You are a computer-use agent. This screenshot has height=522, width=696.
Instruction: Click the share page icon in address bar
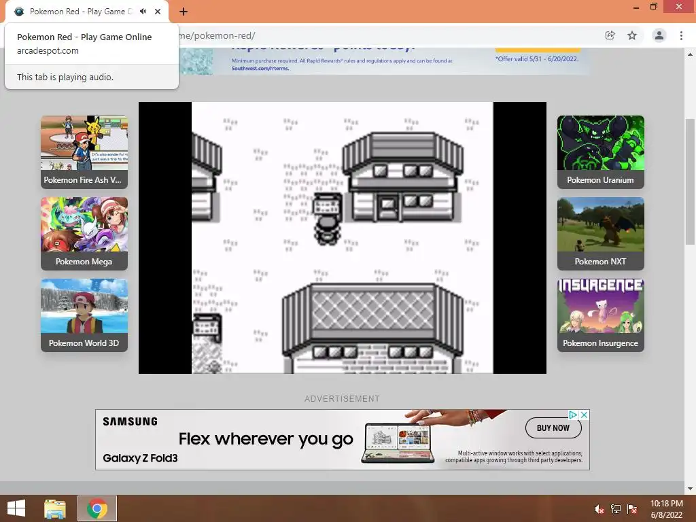coord(610,35)
